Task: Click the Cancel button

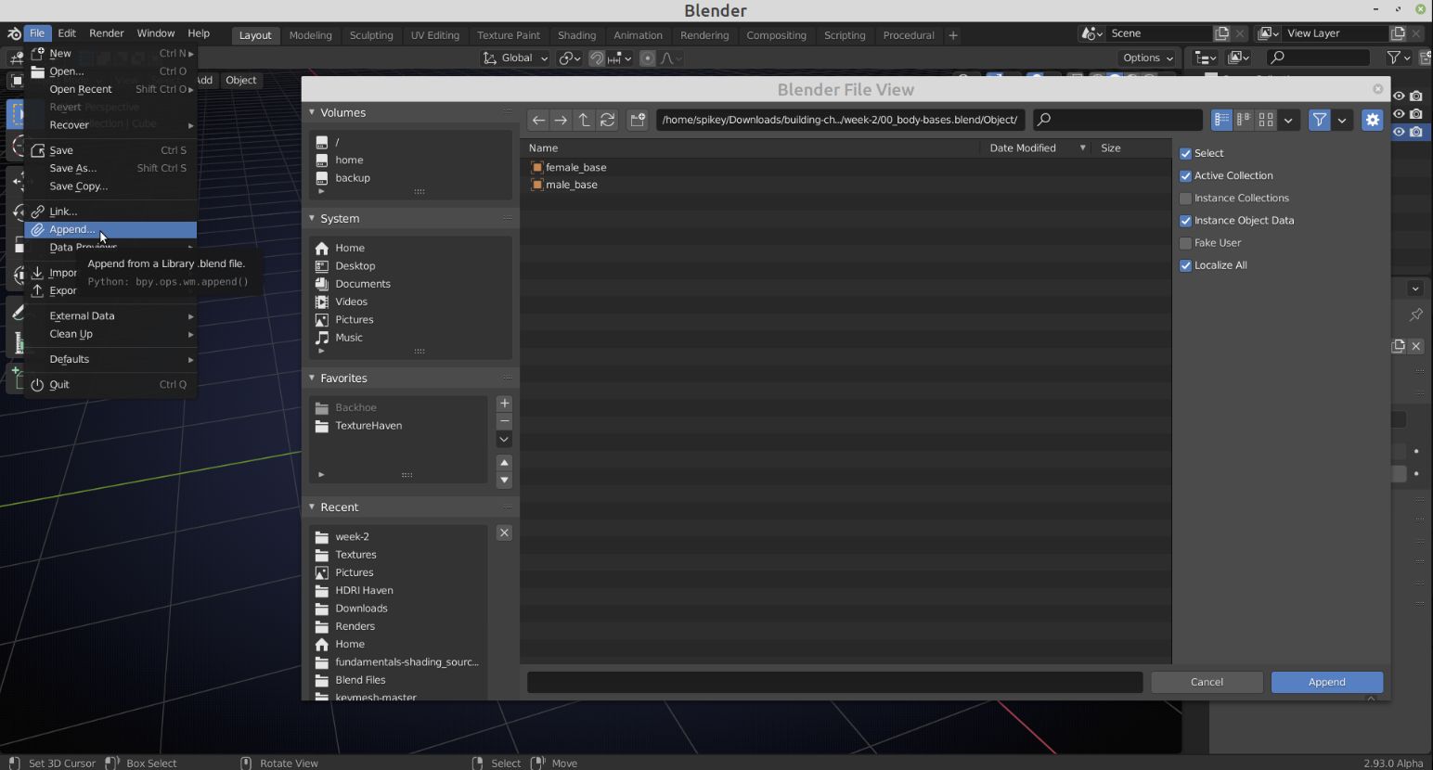Action: [x=1207, y=682]
